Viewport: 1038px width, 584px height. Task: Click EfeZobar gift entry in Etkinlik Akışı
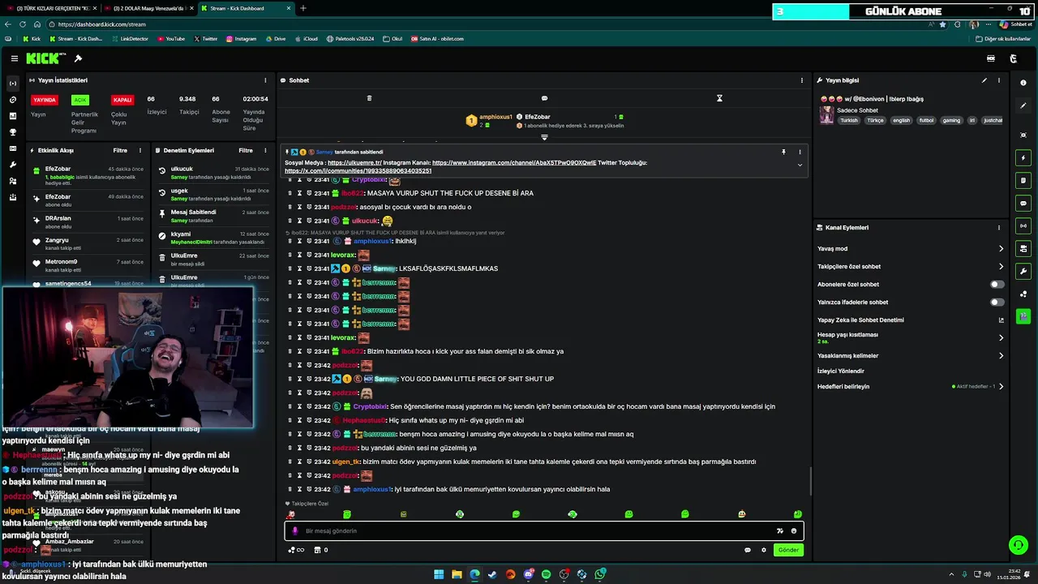tap(89, 176)
